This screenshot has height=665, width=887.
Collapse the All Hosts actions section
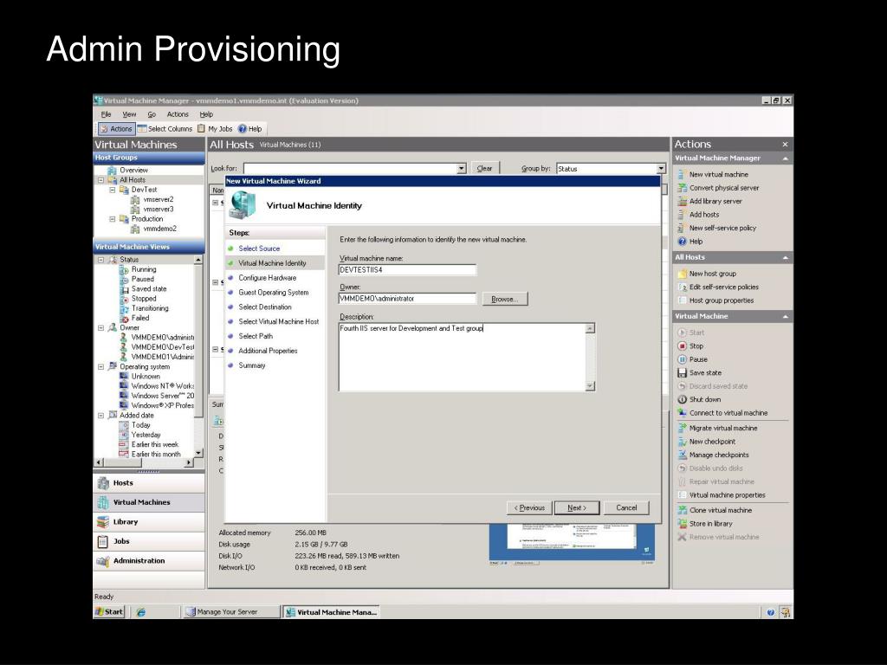click(785, 258)
